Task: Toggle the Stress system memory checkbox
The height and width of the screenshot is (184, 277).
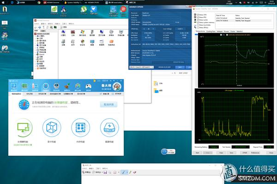Action: (198, 23)
